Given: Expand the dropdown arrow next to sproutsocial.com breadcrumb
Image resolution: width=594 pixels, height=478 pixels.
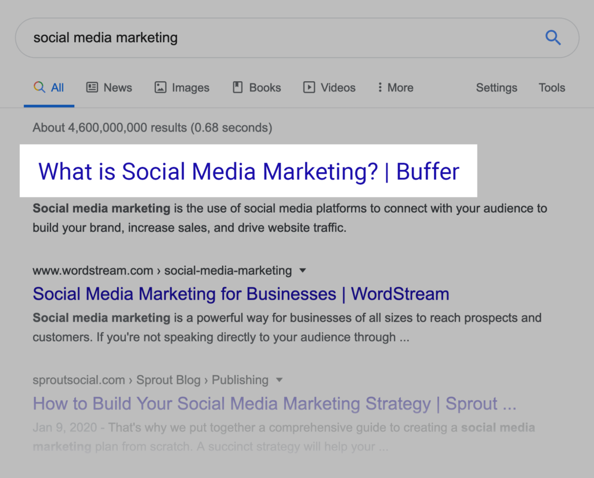Looking at the screenshot, I should [x=279, y=380].
